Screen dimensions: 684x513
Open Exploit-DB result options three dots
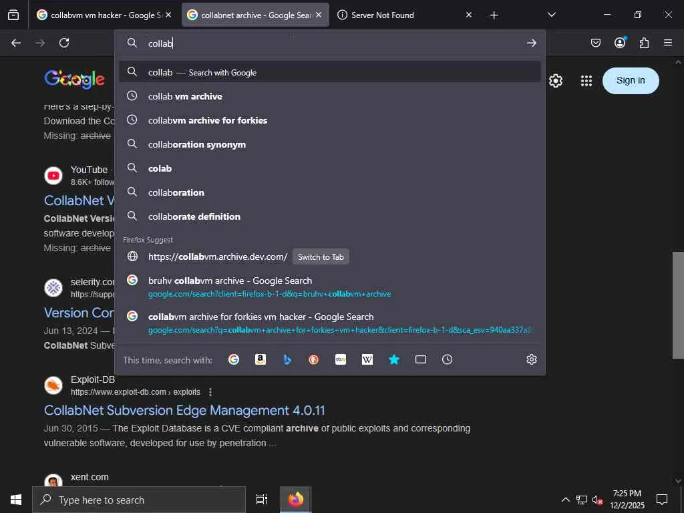210,391
